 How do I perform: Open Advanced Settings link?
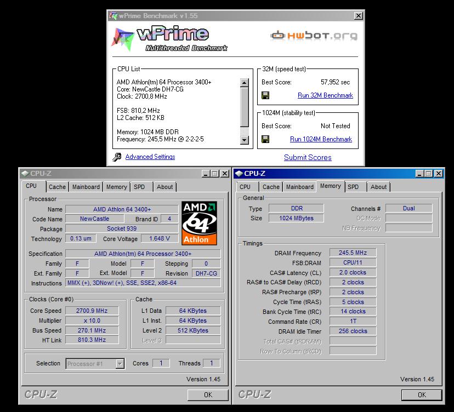point(150,157)
